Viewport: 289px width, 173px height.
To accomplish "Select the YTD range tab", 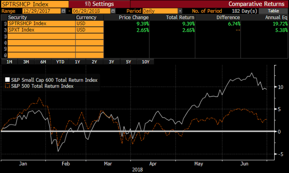I will (x=60, y=62).
